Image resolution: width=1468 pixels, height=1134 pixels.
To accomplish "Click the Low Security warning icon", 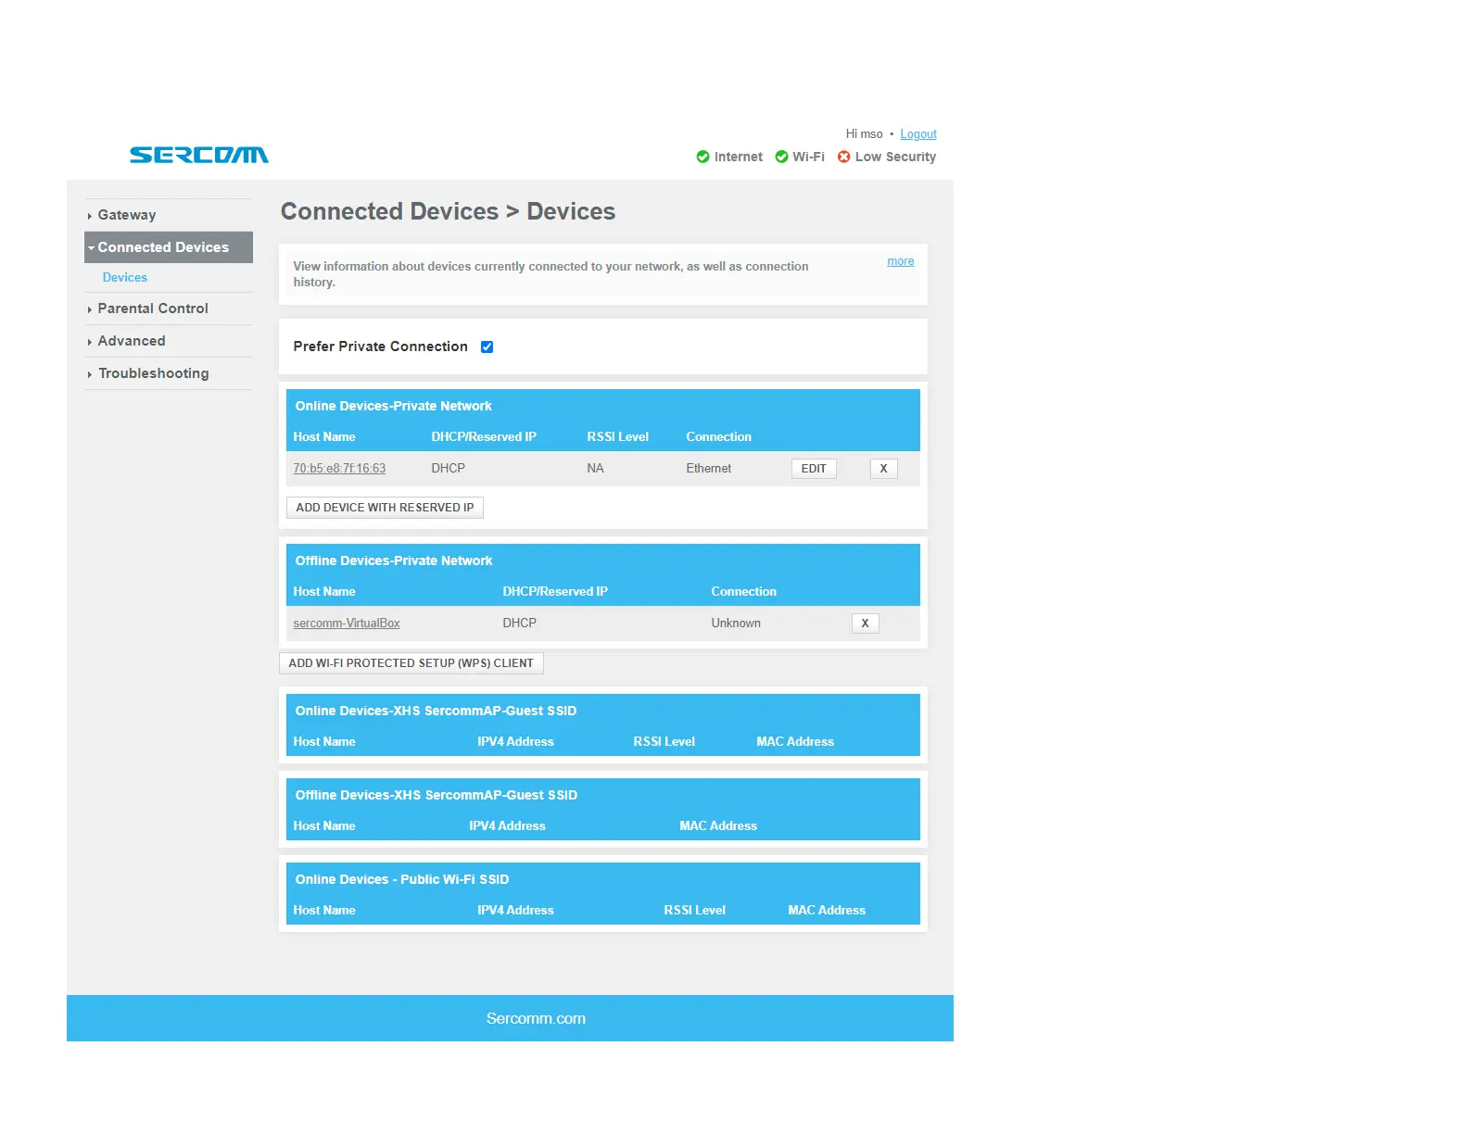I will (843, 157).
